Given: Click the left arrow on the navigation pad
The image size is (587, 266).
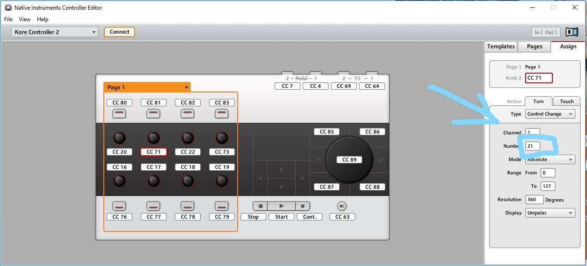Looking at the screenshot, I should 260,178.
